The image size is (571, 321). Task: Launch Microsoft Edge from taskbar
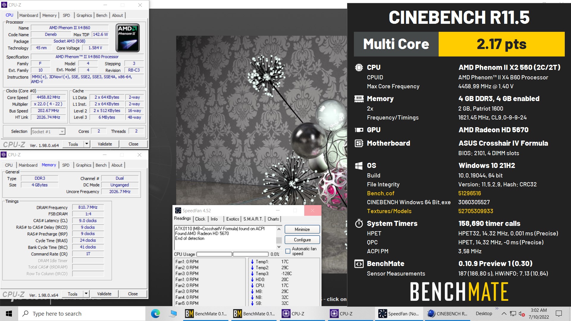tap(155, 314)
